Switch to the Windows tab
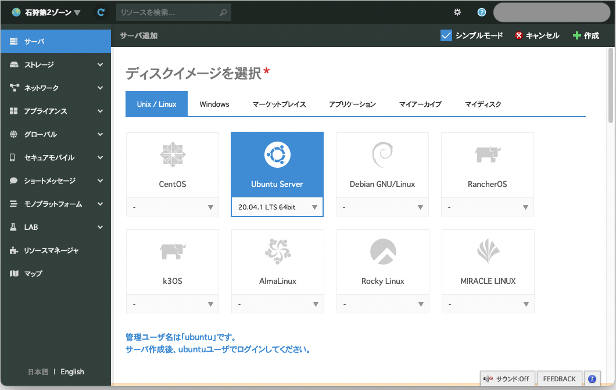 214,104
